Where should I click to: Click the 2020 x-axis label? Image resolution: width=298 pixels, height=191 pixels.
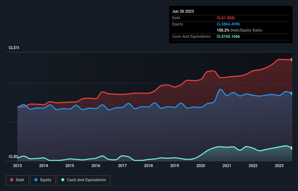pos(201,166)
